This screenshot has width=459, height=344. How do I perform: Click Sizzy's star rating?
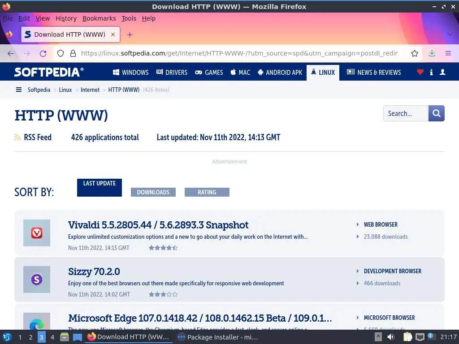[x=163, y=294]
